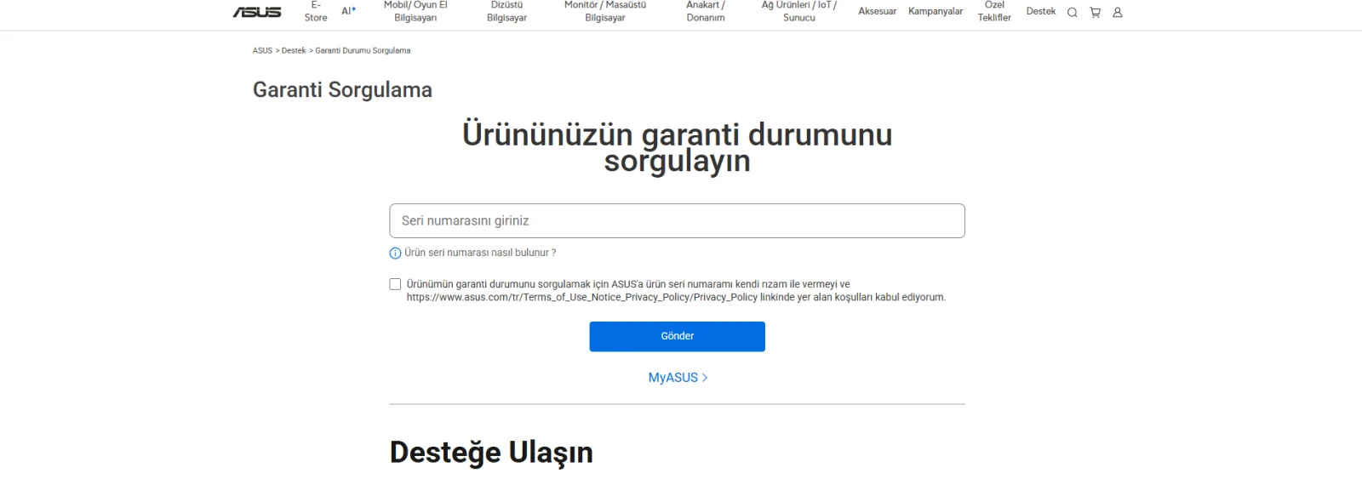1362x479 pixels.
Task: Click the 'Garanti Sorgulama' page title
Action: tap(342, 90)
